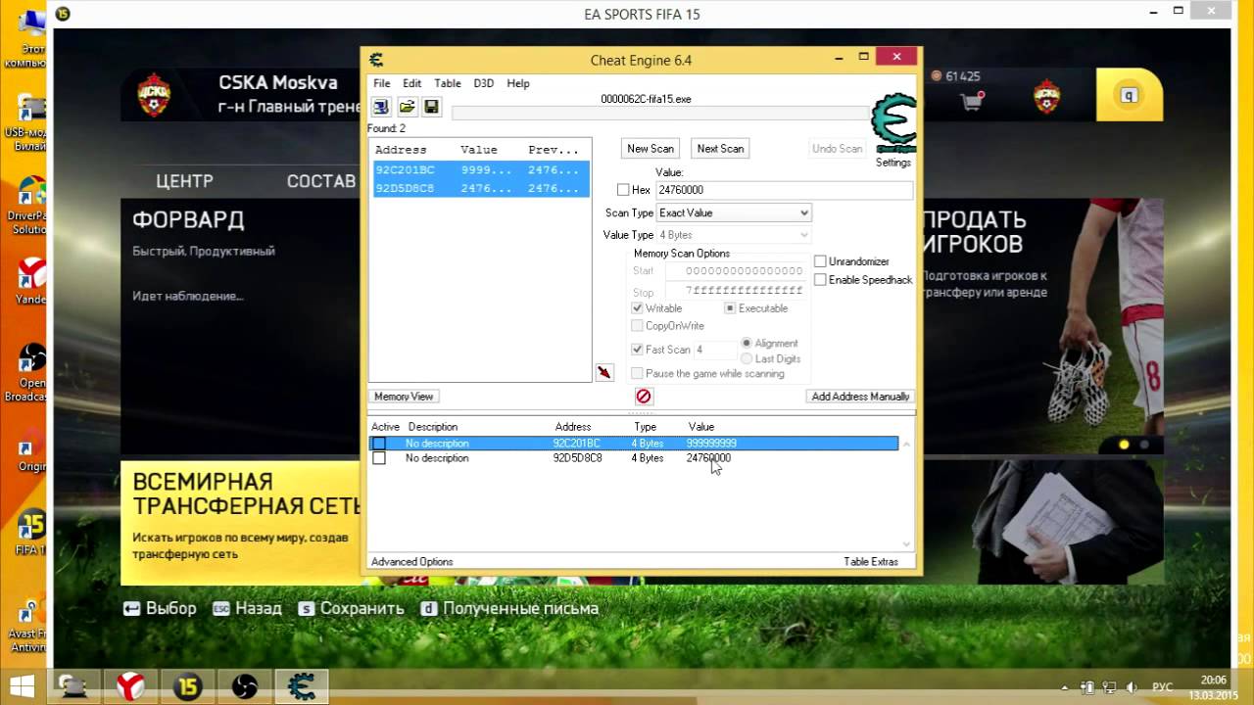The height and width of the screenshot is (705, 1254).
Task: Click the Value column header in address table
Action: (x=701, y=427)
